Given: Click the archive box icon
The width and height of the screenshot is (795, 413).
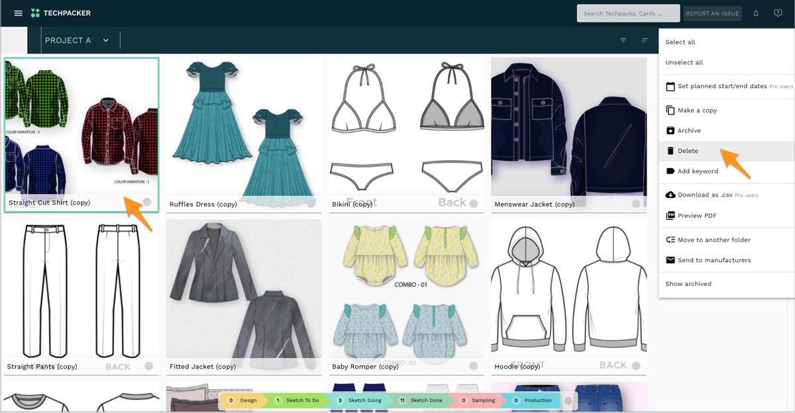Looking at the screenshot, I should pyautogui.click(x=670, y=130).
